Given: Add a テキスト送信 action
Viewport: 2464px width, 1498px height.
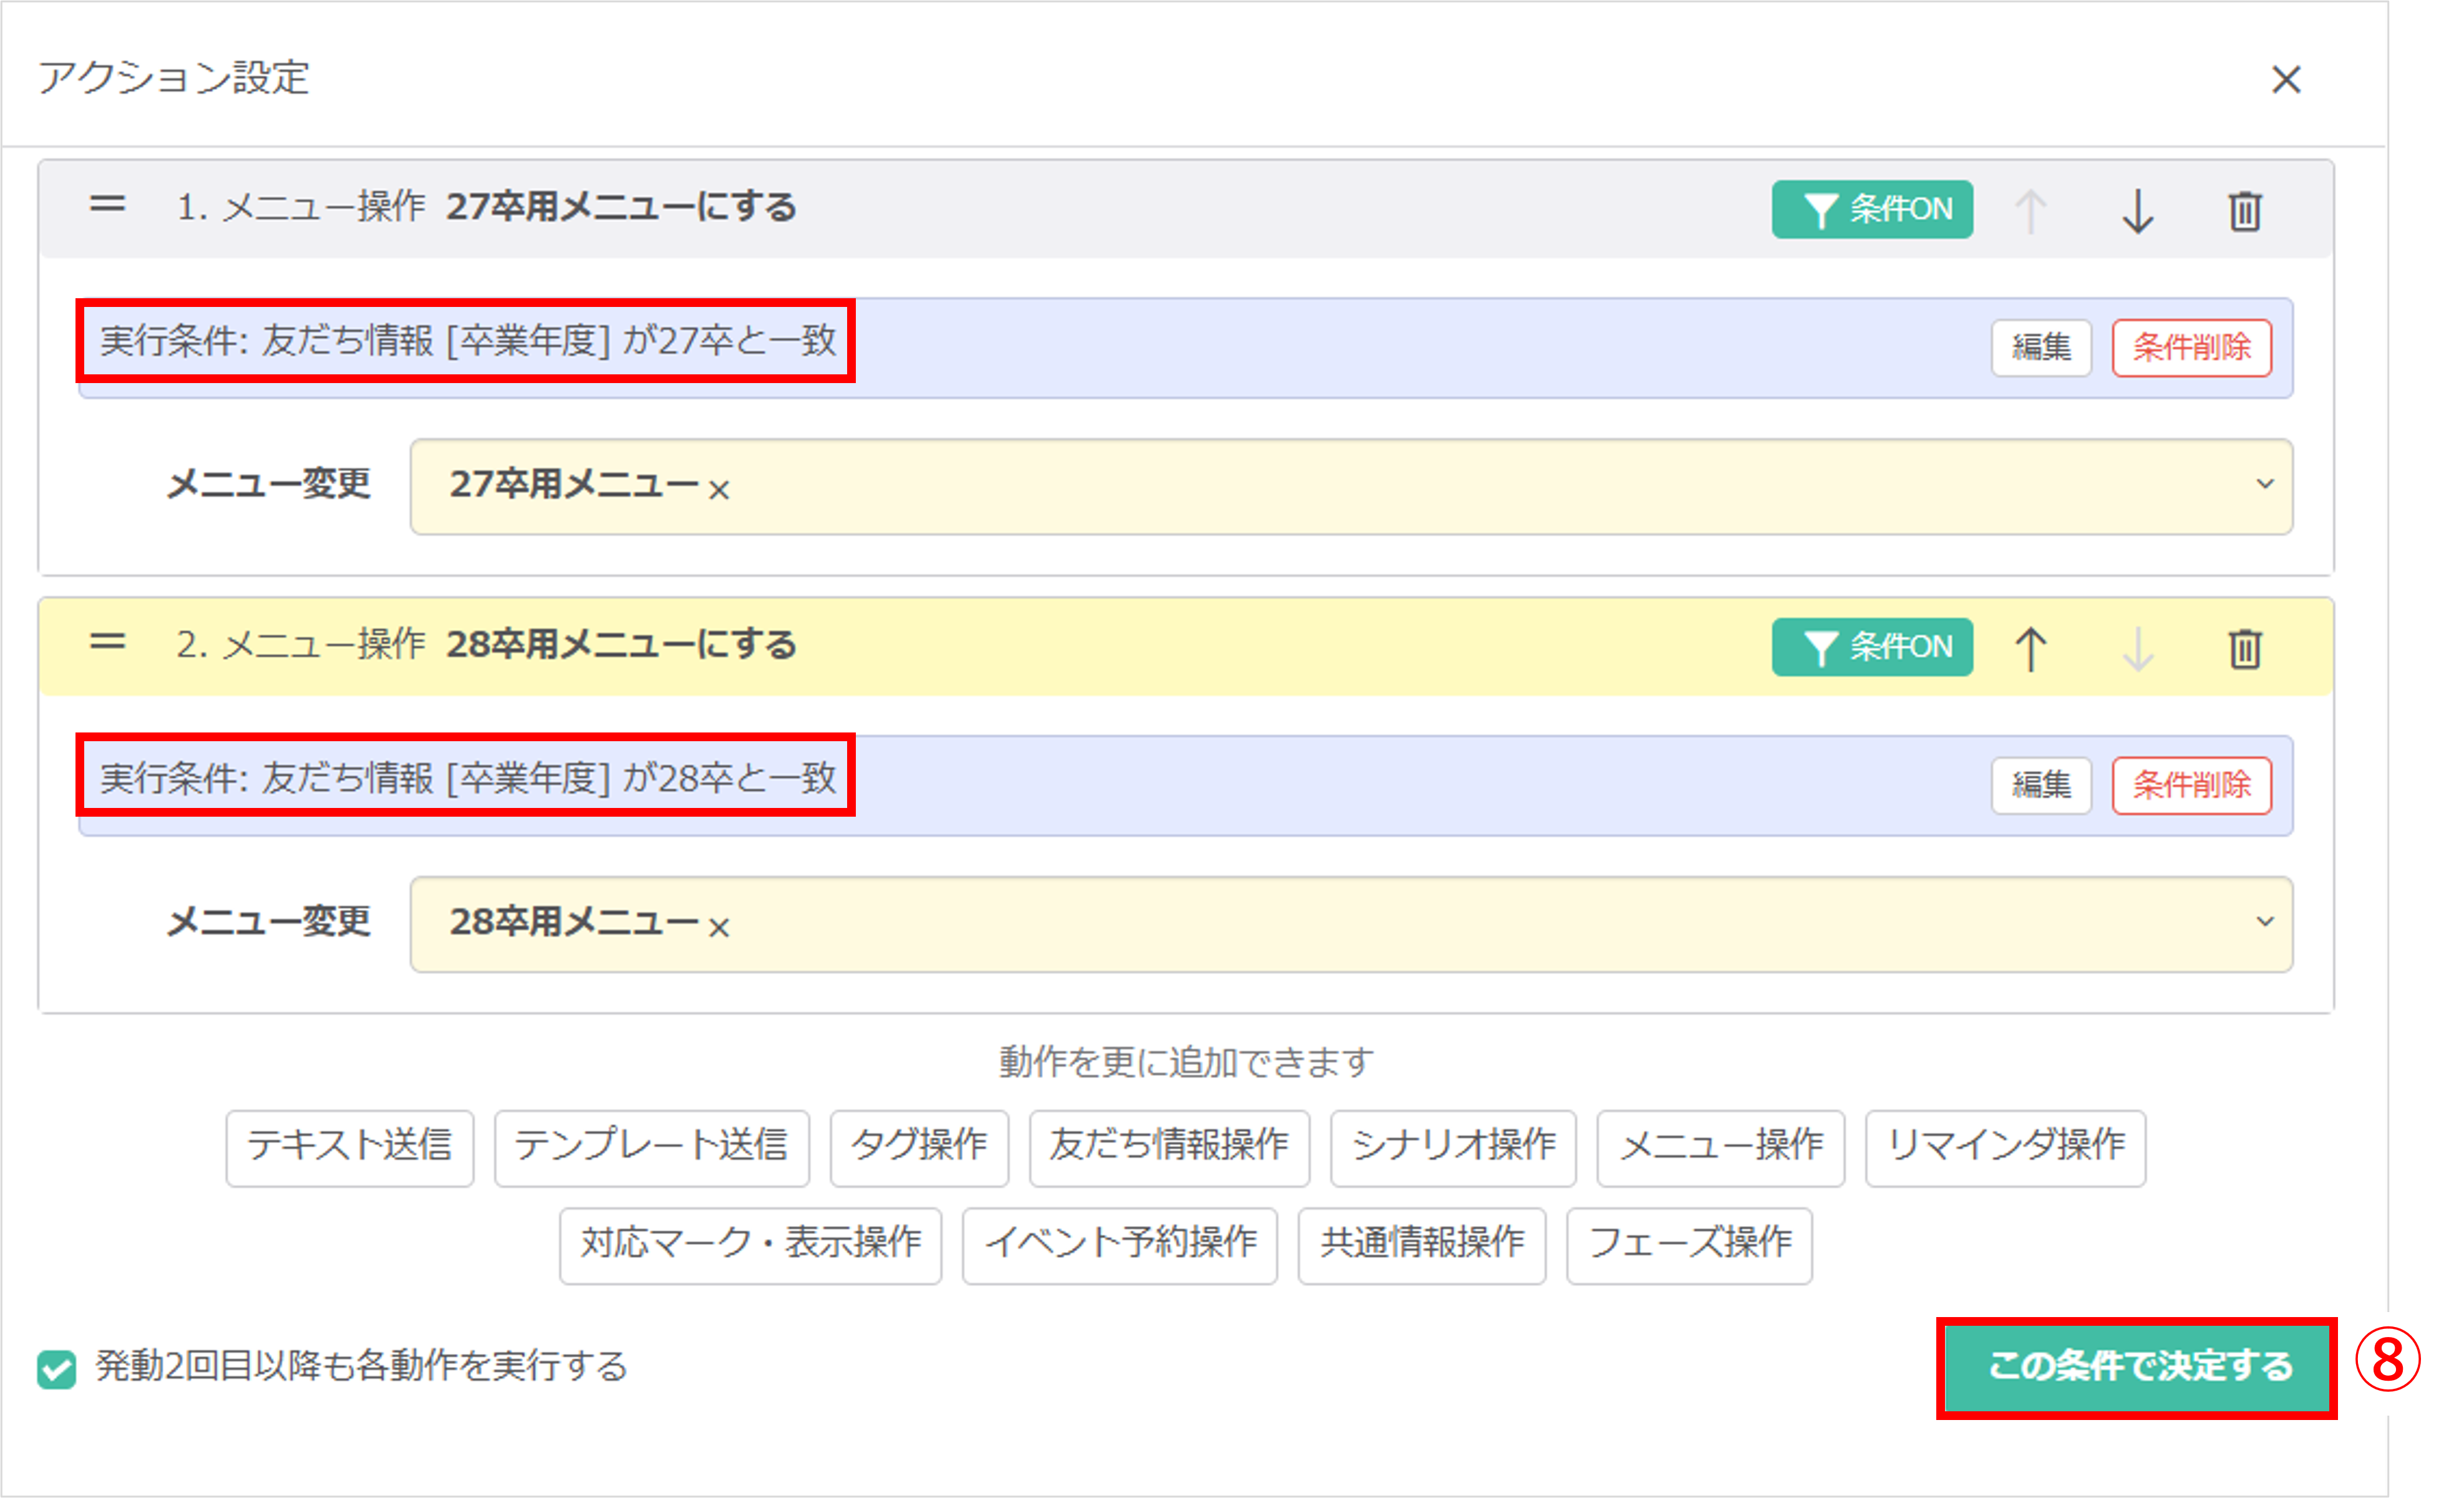Looking at the screenshot, I should (349, 1147).
